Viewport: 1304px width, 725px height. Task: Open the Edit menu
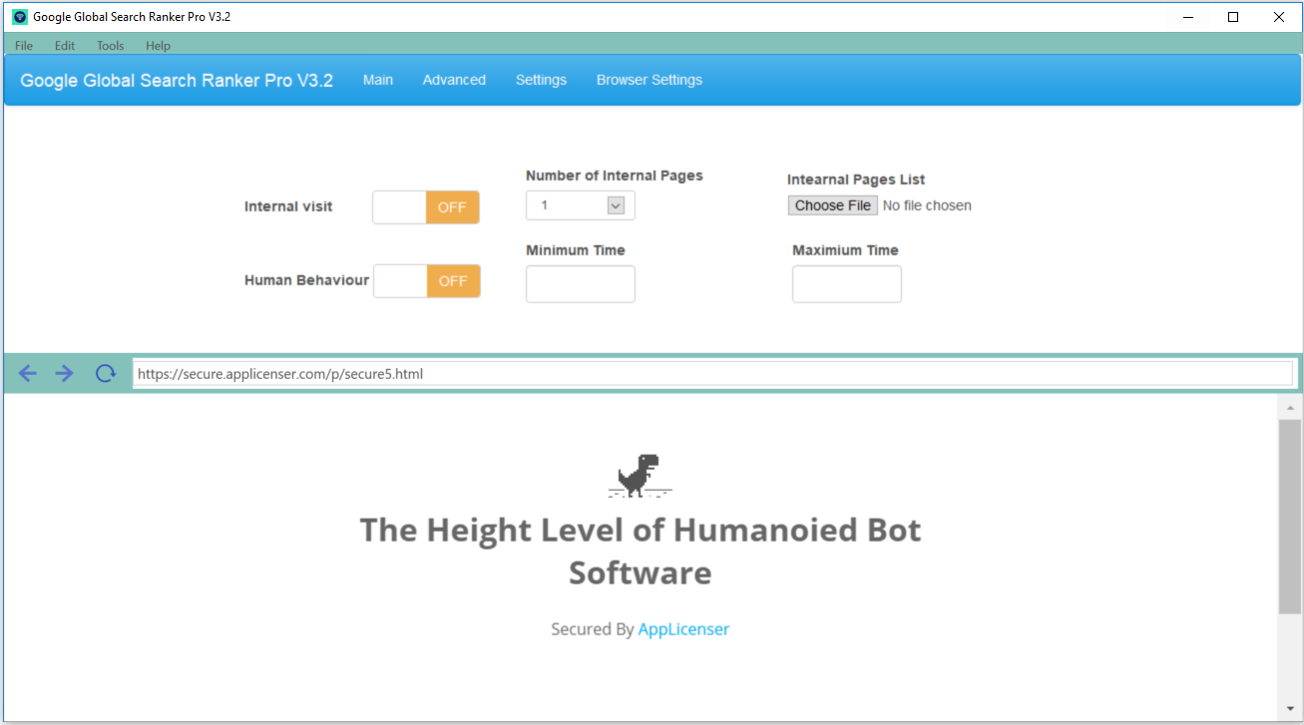(x=65, y=46)
